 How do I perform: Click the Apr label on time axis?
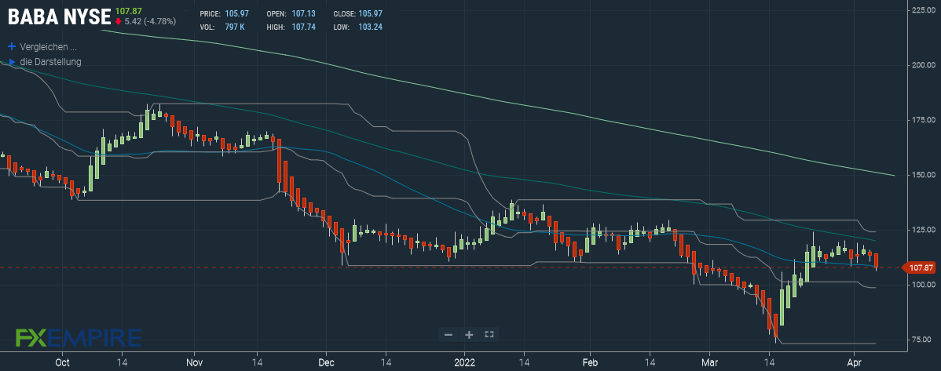[853, 362]
